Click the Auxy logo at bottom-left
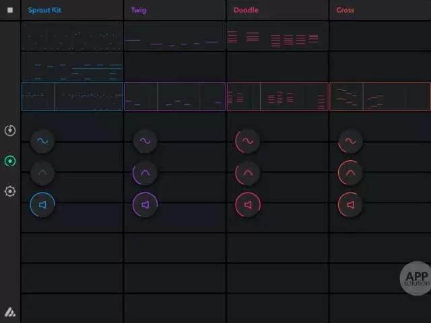 pyautogui.click(x=10, y=312)
